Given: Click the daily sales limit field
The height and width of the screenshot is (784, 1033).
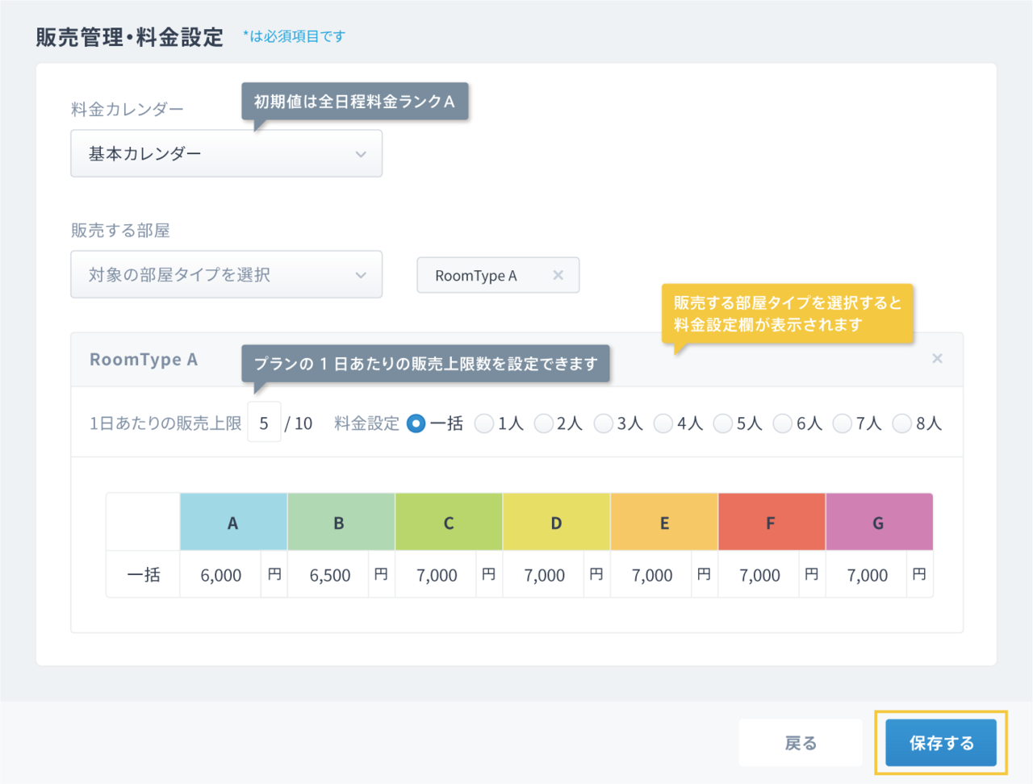Looking at the screenshot, I should (264, 423).
